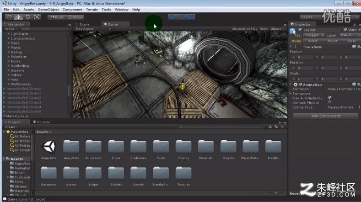Image resolution: width=361 pixels, height=202 pixels.
Task: Toggle LayOut object active checkbox
Action: click(300, 30)
